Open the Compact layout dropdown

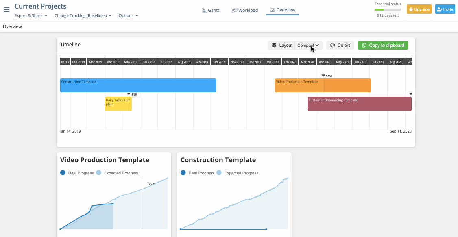308,45
